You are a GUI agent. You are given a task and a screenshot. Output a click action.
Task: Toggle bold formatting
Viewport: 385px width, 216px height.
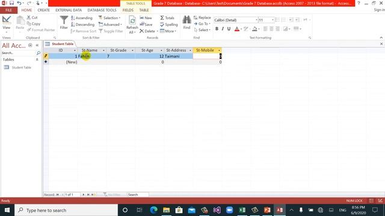pyautogui.click(x=217, y=29)
